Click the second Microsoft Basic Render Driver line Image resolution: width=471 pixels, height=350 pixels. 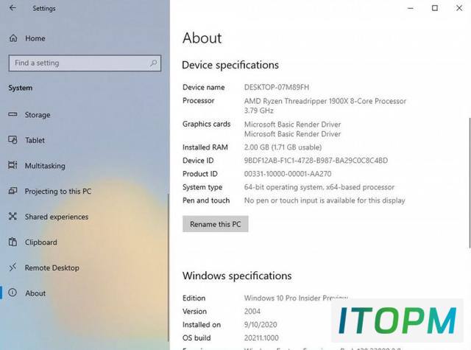[293, 134]
